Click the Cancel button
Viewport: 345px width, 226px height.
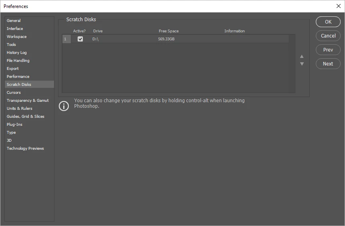328,36
